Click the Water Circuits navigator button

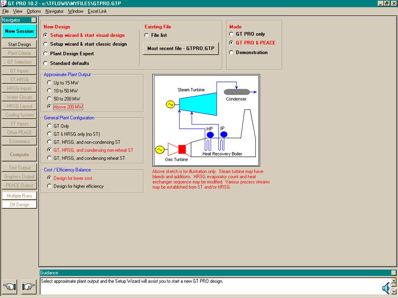point(19,97)
